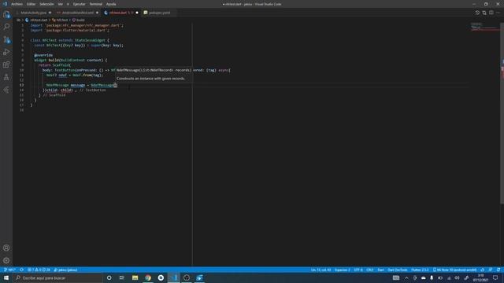Screen dimensions: 504x283
Task: Open the Ayuda menu
Action: pos(111,4)
